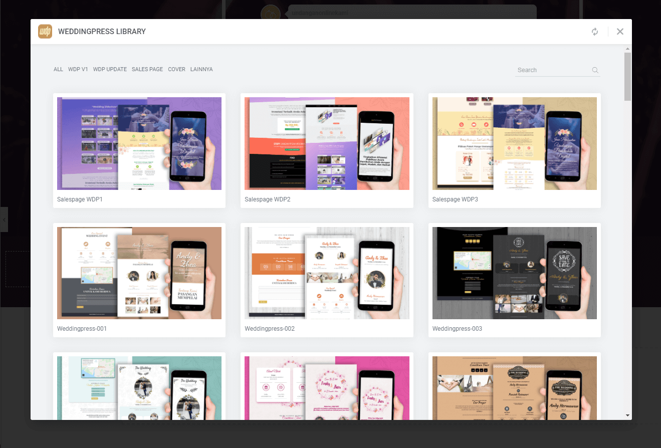Select the pink floral template thumbnail

pos(327,388)
